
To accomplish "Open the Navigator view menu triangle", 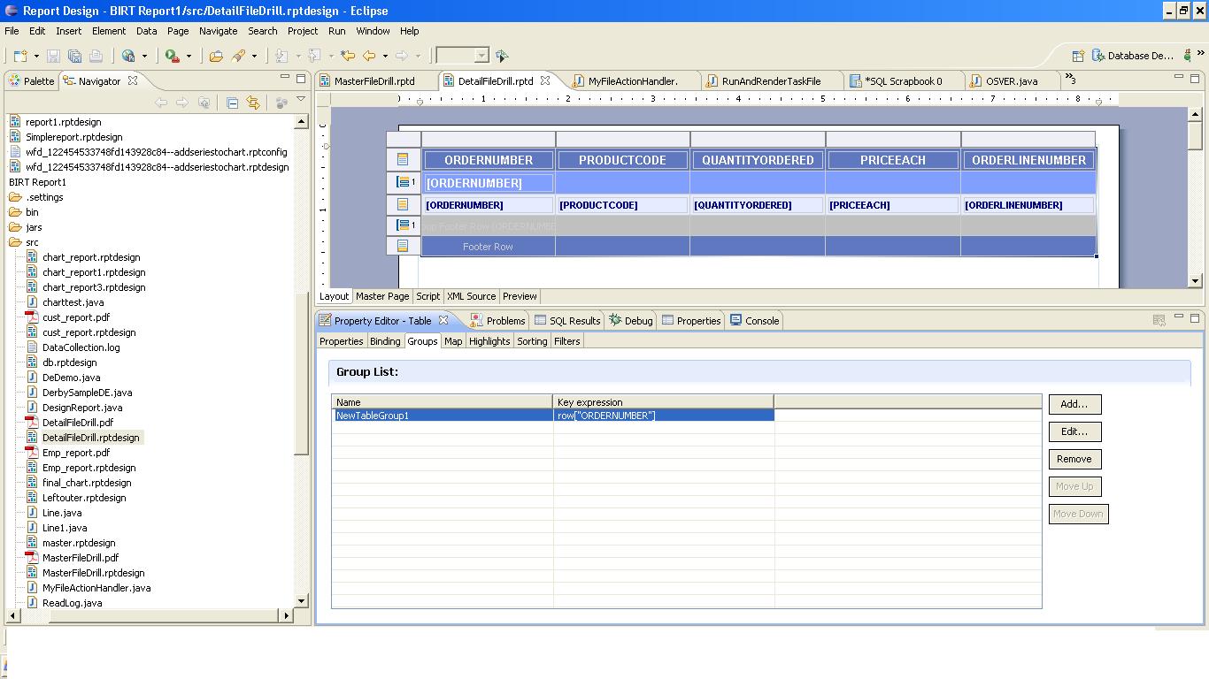I will click(x=301, y=100).
